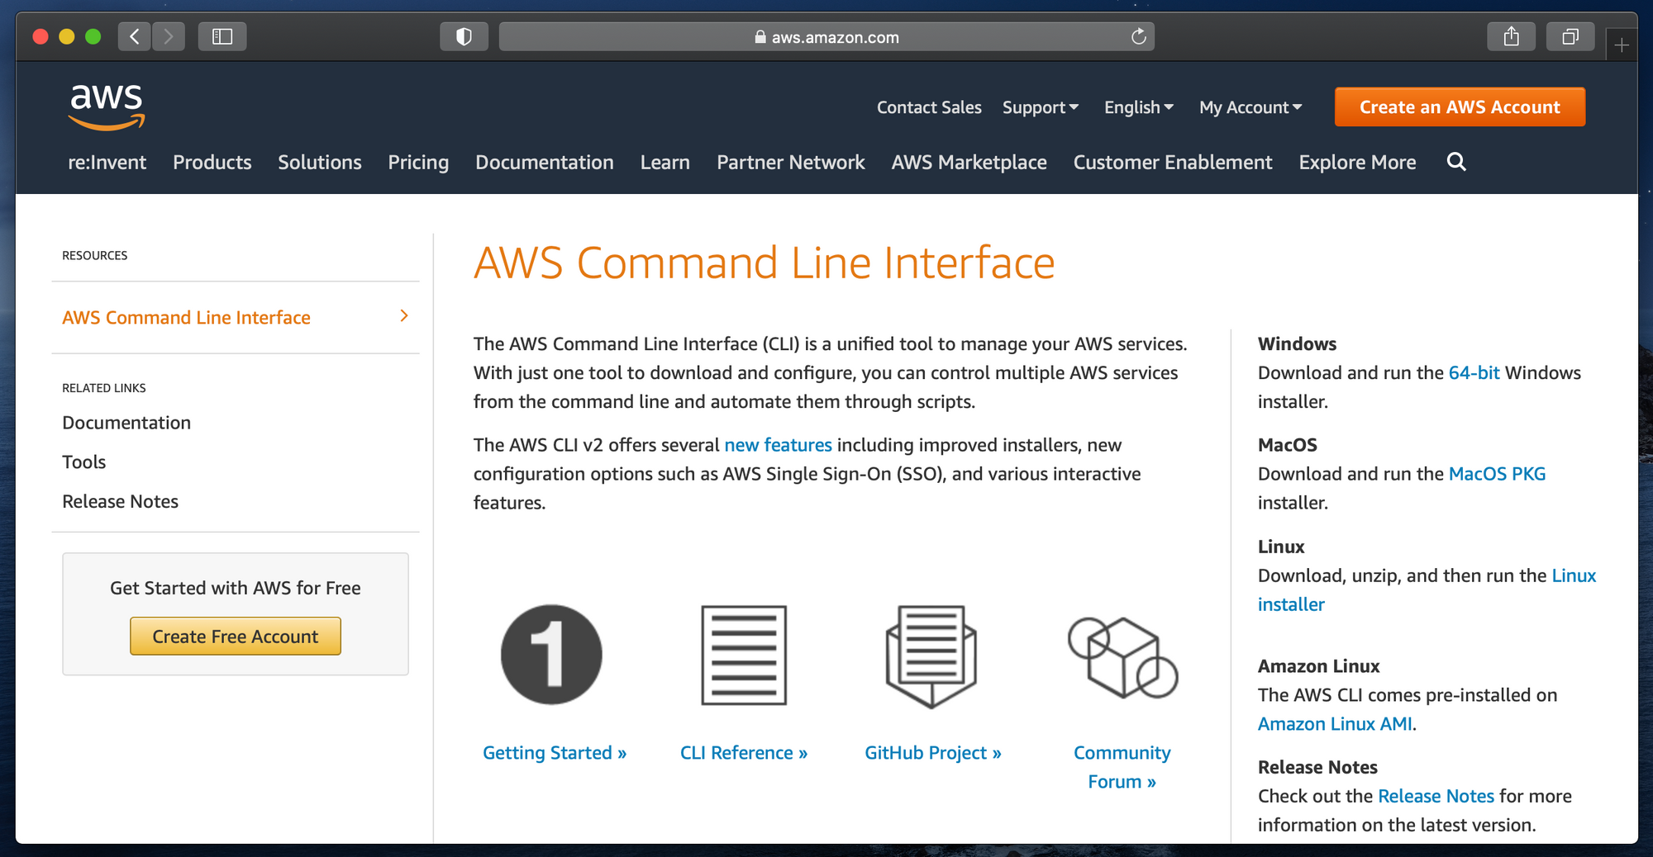Click Create an AWS Account button

(1460, 107)
